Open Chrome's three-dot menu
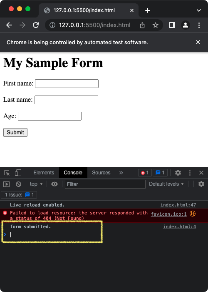208x292 pixels. click(199, 25)
